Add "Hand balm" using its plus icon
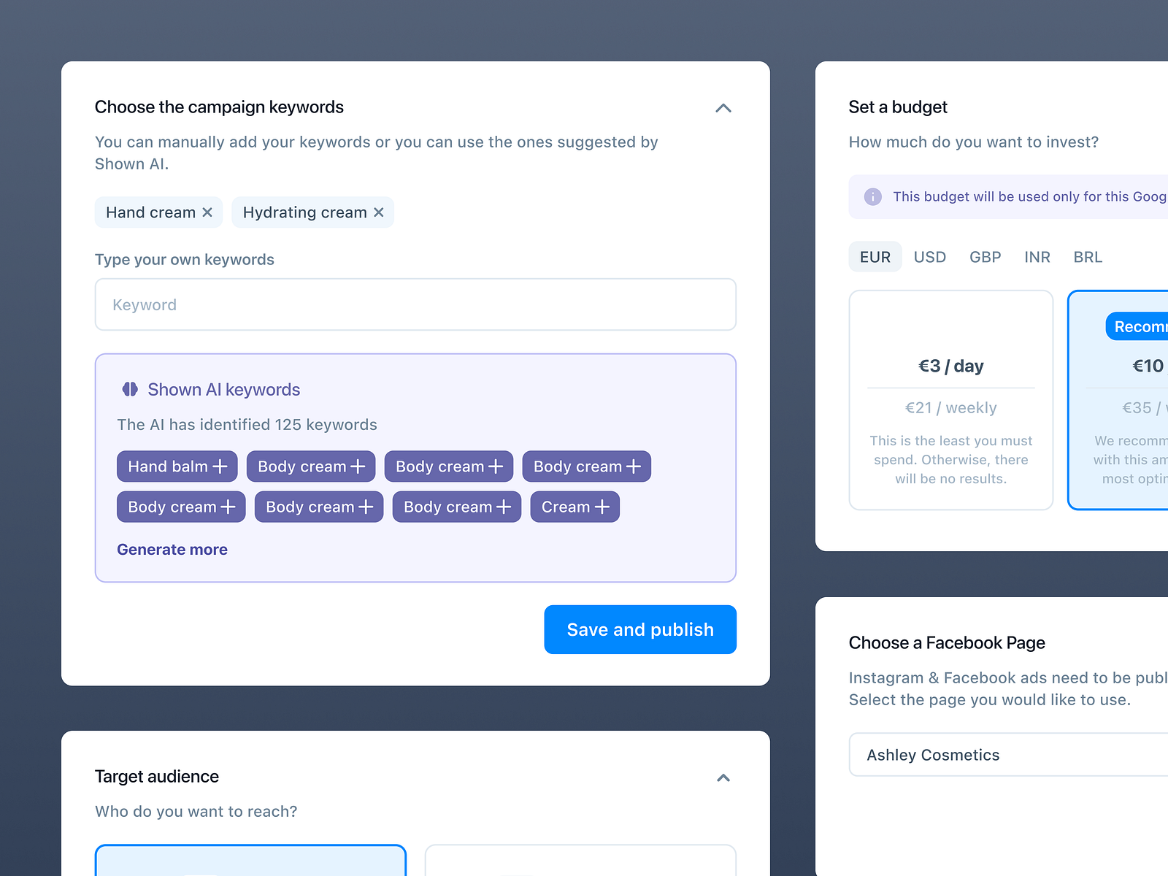This screenshot has height=876, width=1168. 220,466
